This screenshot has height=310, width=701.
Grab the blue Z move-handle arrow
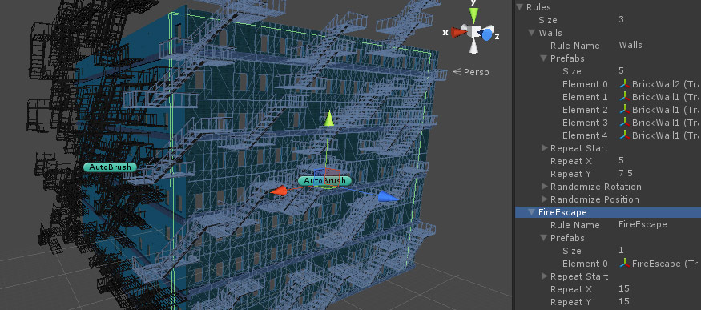coord(388,196)
